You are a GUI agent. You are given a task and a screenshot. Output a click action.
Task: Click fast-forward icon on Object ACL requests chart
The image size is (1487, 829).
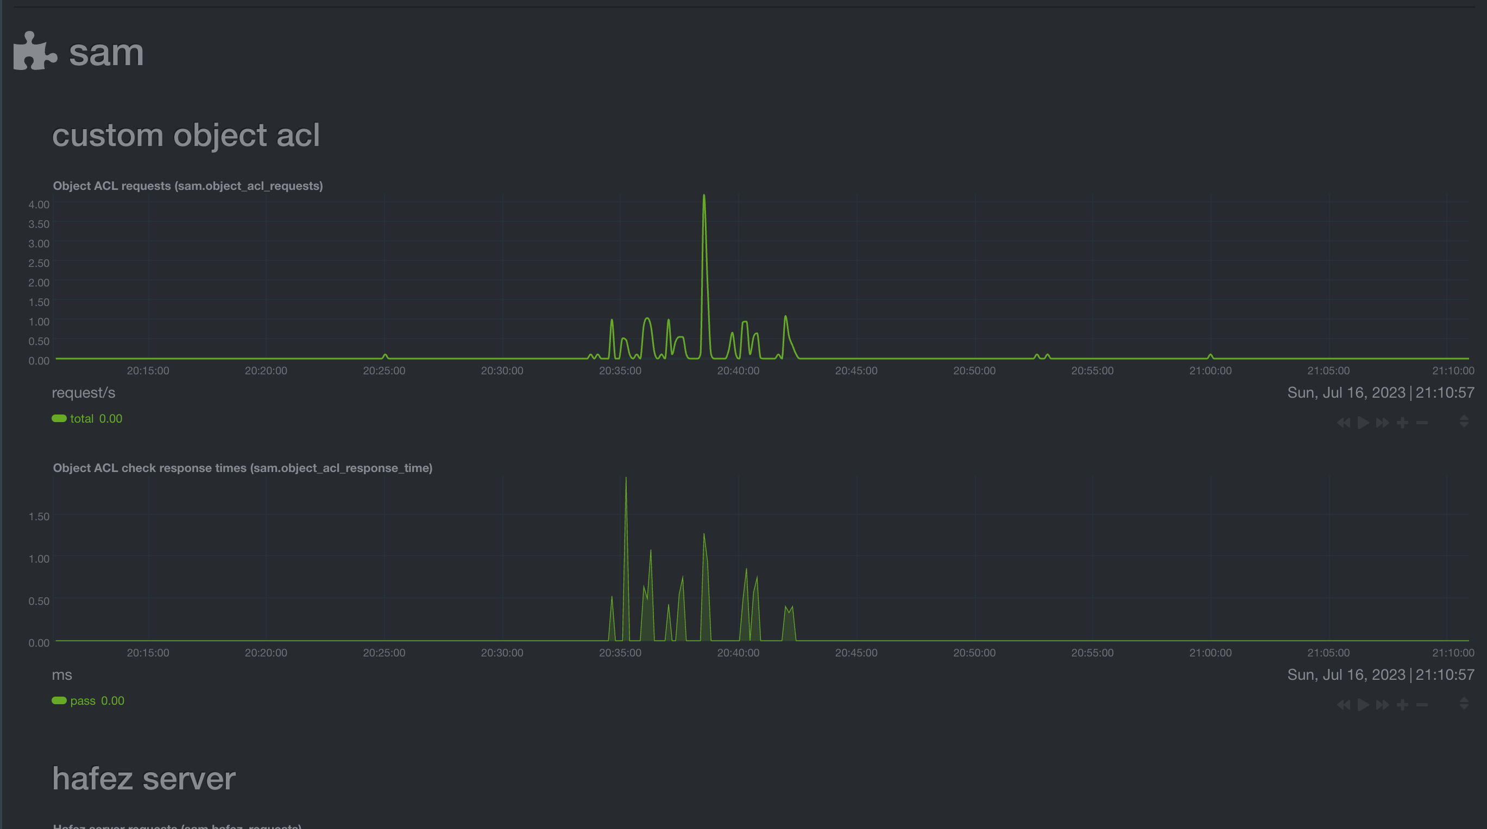pos(1383,423)
